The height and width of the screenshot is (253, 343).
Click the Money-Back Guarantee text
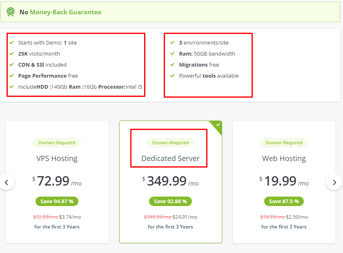(65, 12)
